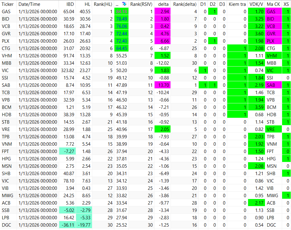Select the SAB ticker cell
The height and width of the screenshot is (230, 291).
point(8,85)
